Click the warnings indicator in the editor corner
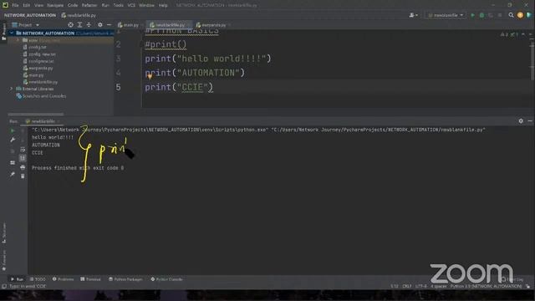The width and height of the screenshot is (535, 301). (508, 34)
